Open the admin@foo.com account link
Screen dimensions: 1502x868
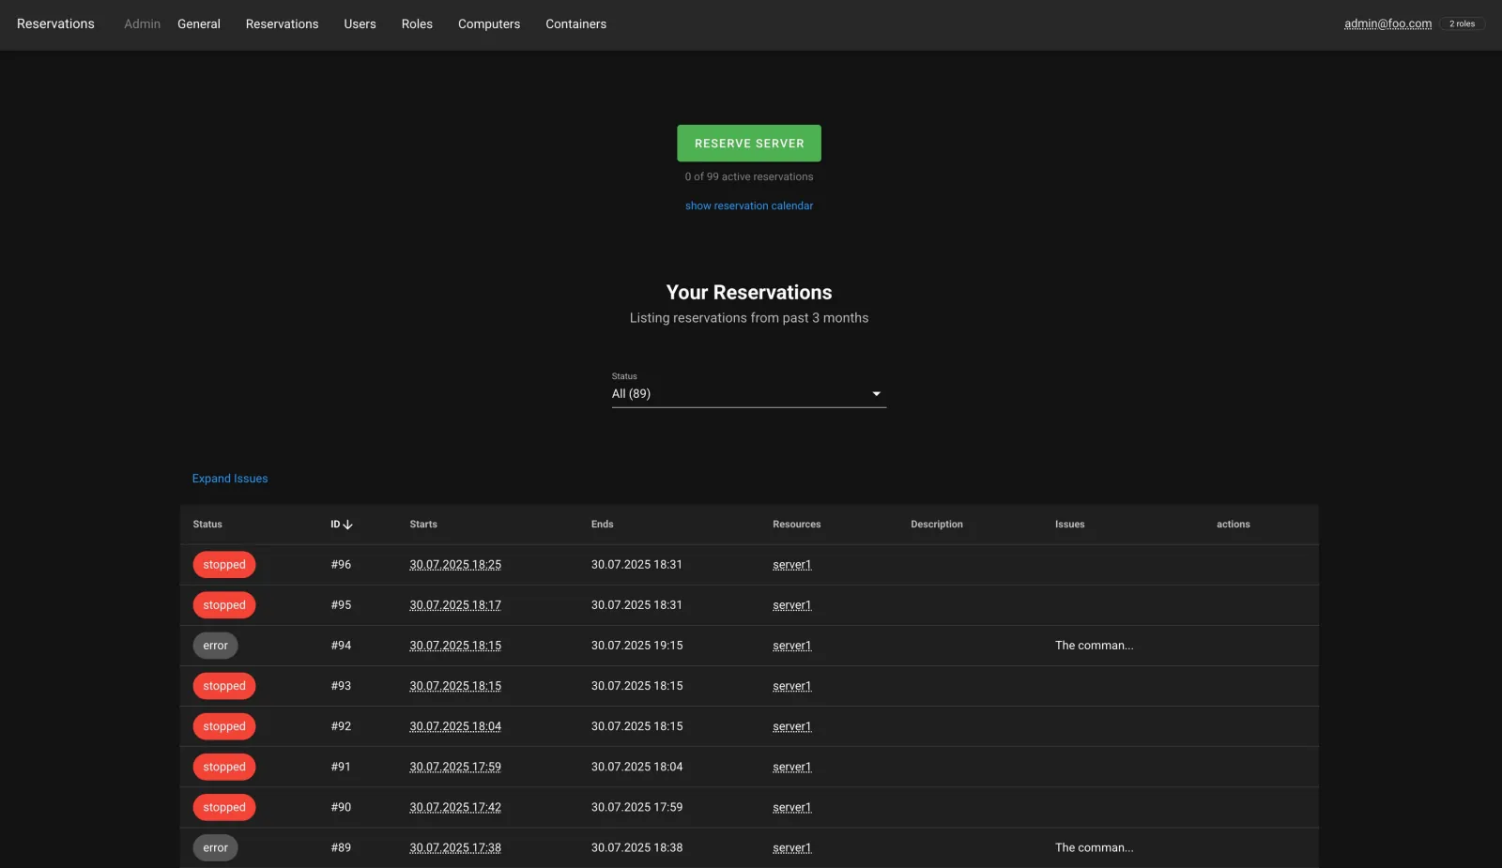coord(1387,24)
